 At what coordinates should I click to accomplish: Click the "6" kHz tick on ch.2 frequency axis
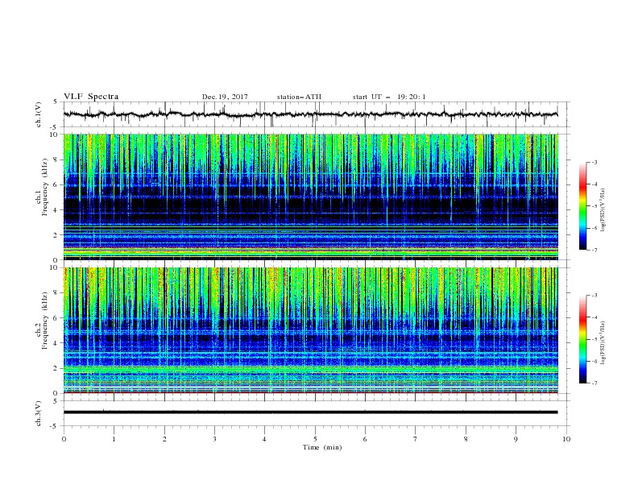[56, 318]
